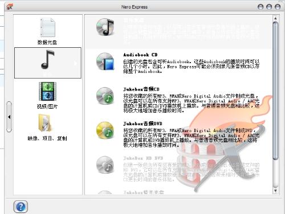Click the scroll up arrow of the project list

(275, 18)
